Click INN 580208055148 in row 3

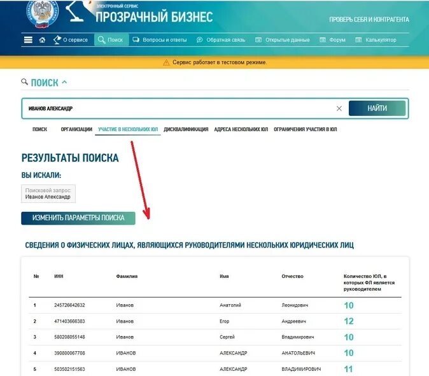point(69,337)
